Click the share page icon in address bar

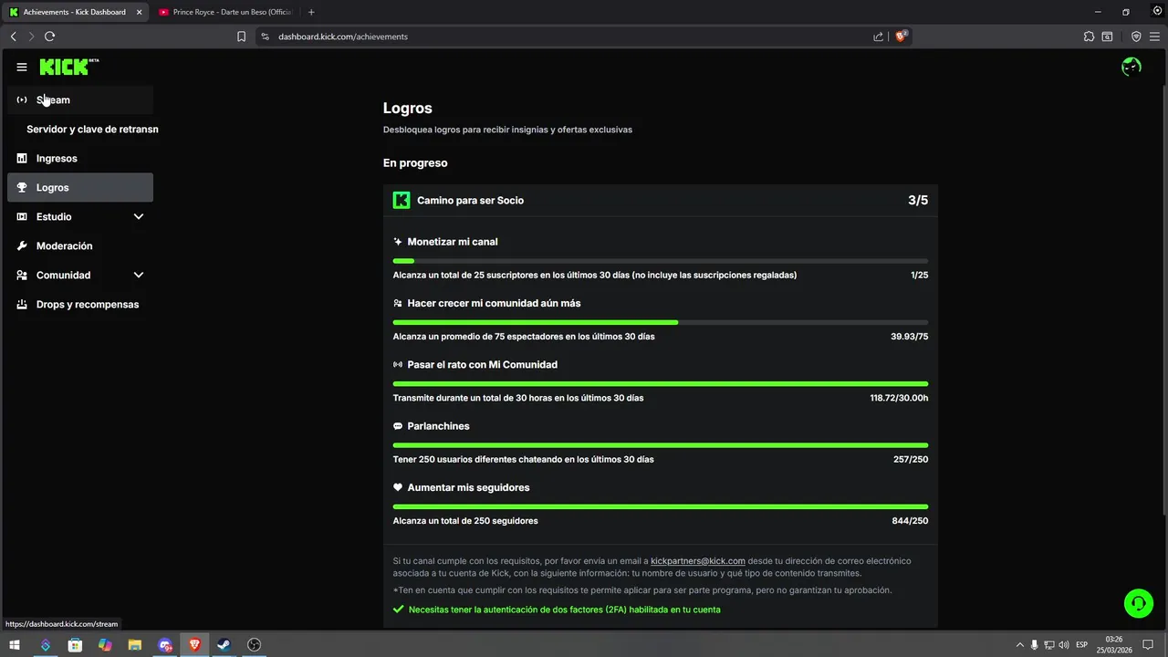[878, 36]
